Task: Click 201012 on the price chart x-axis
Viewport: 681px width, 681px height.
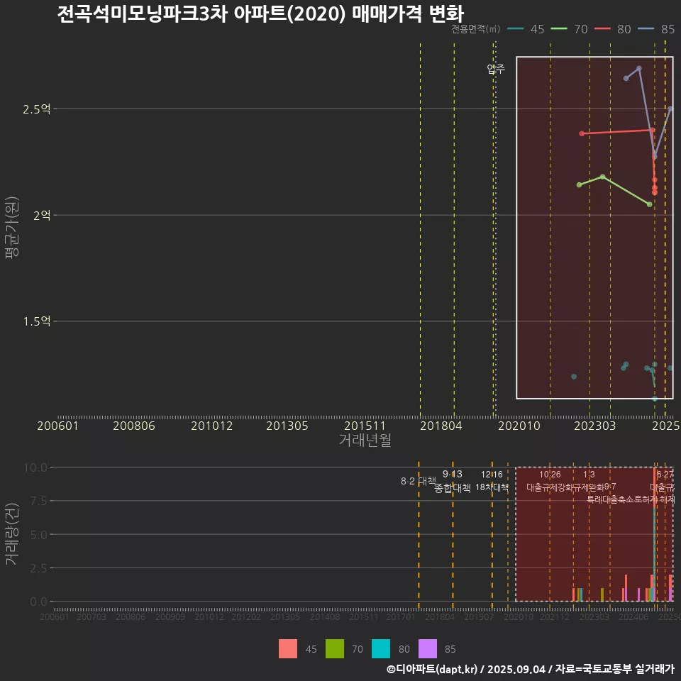Action: 212,426
